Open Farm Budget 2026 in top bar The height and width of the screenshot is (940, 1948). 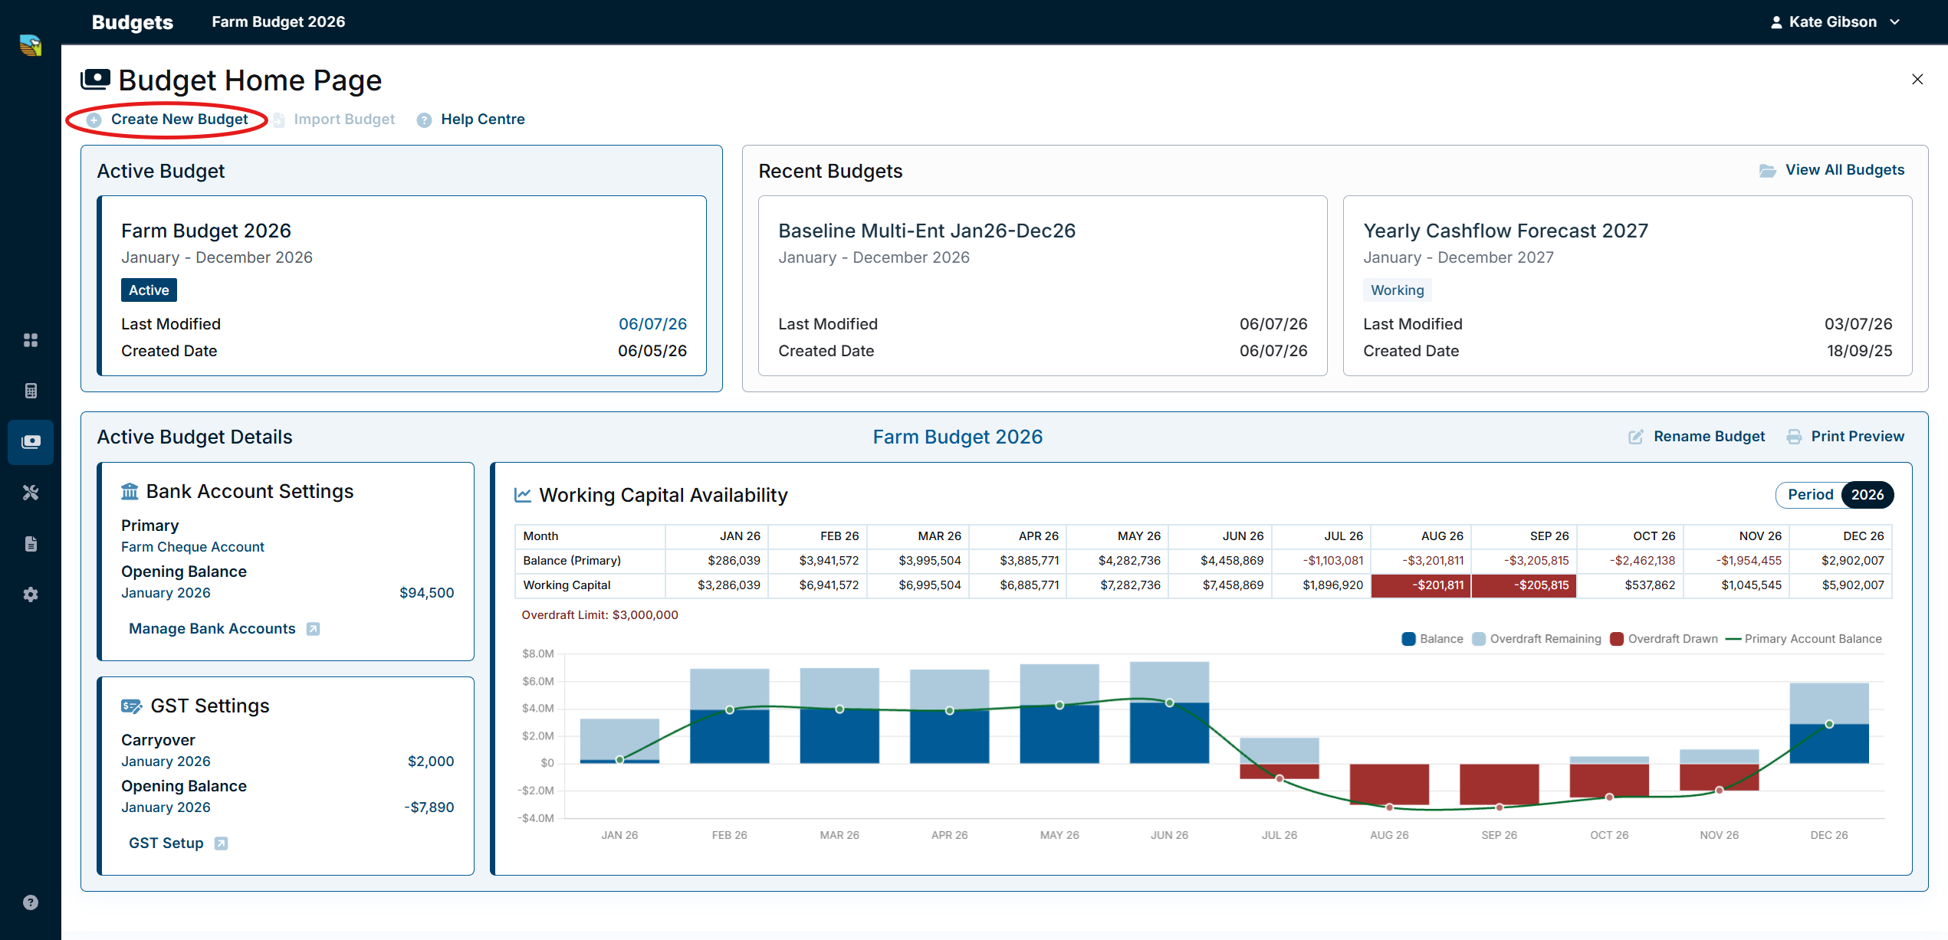pyautogui.click(x=278, y=22)
